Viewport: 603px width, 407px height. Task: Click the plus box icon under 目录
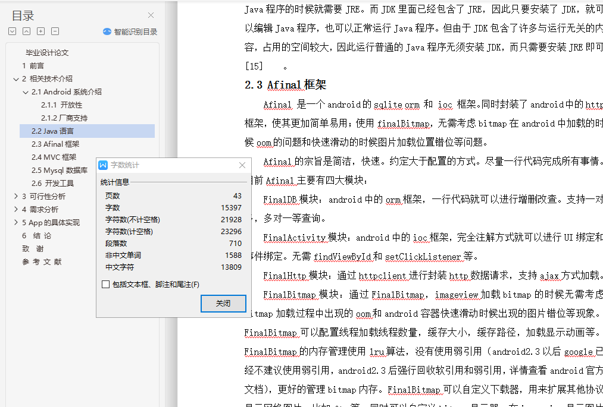(x=40, y=31)
